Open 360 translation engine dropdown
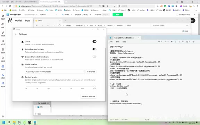200x125 pixels. pyautogui.click(x=67, y=15)
